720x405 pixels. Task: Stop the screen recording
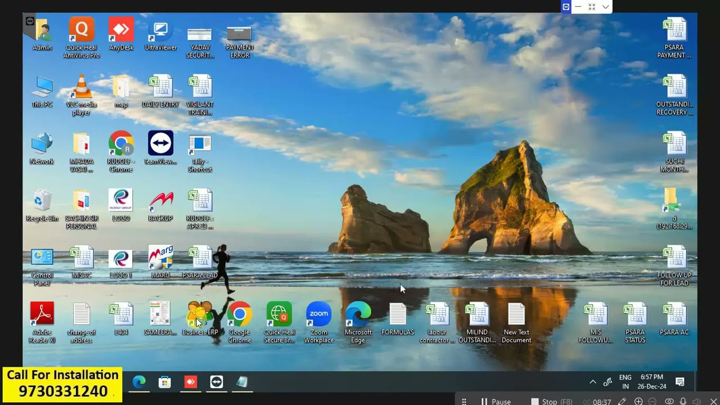(x=551, y=401)
